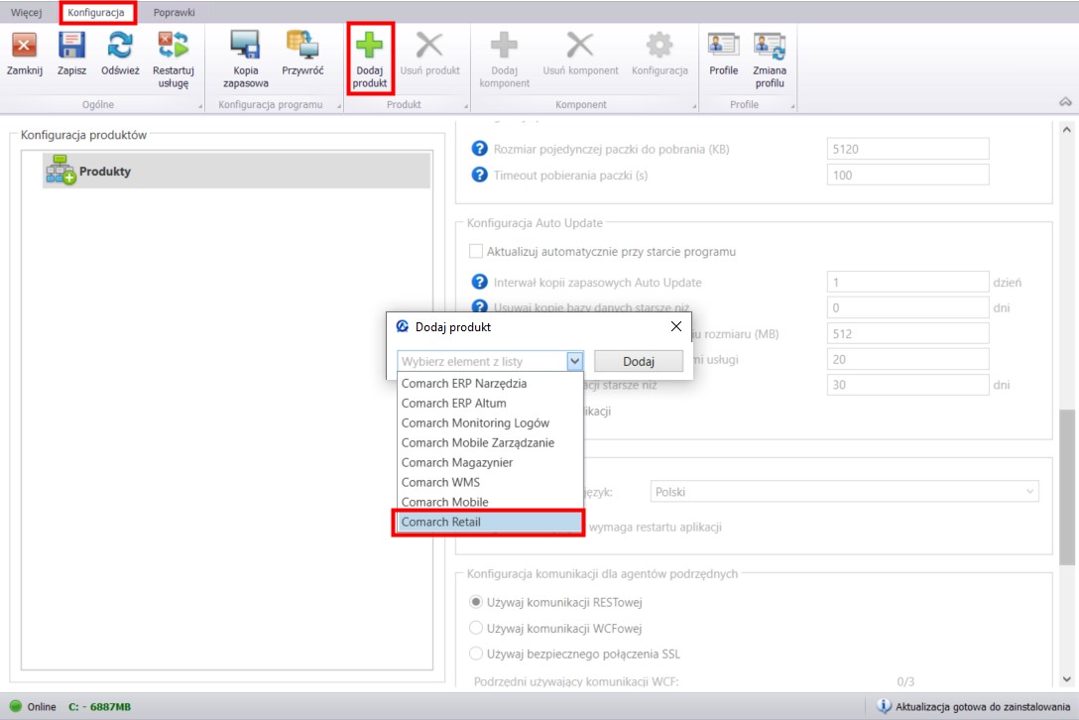1079x720 pixels.
Task: Show help for Rozmiar pojedynczej paczki
Action: coord(480,149)
